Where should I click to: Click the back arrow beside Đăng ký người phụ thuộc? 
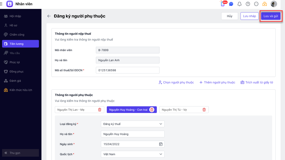click(x=49, y=16)
